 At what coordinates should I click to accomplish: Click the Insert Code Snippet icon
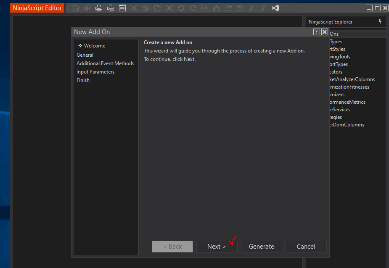(216, 8)
